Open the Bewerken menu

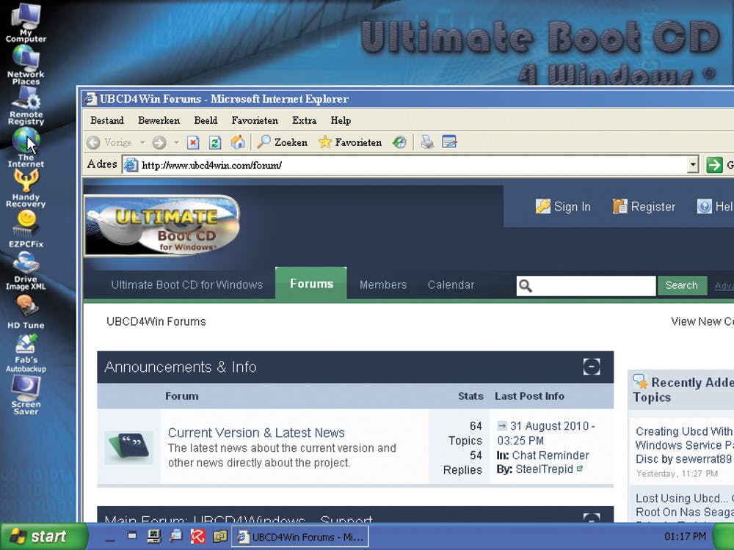click(159, 121)
